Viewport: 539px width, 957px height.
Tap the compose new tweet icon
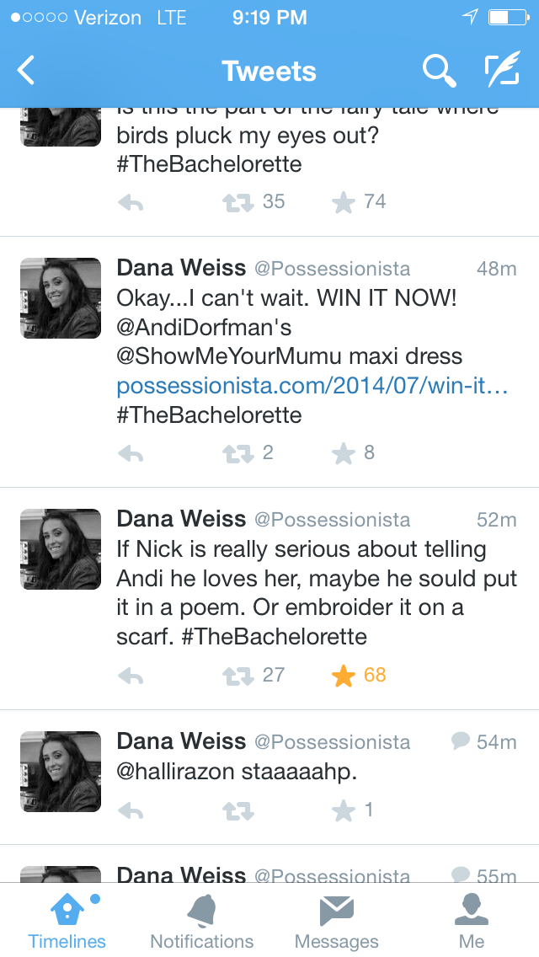point(502,72)
